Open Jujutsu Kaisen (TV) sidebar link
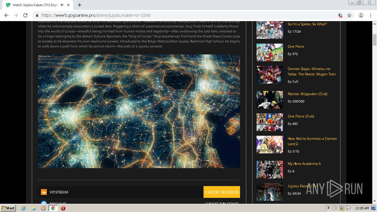This screenshot has width=377, height=212. (x=303, y=186)
